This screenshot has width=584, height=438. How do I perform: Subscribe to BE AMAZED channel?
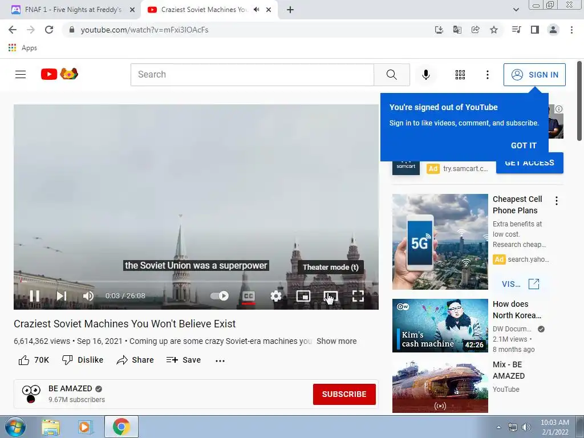pos(344,394)
